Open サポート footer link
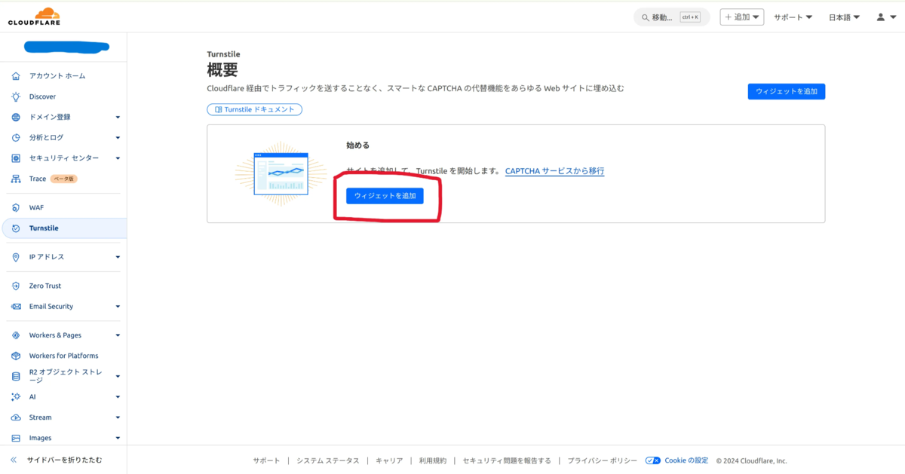 point(266,460)
